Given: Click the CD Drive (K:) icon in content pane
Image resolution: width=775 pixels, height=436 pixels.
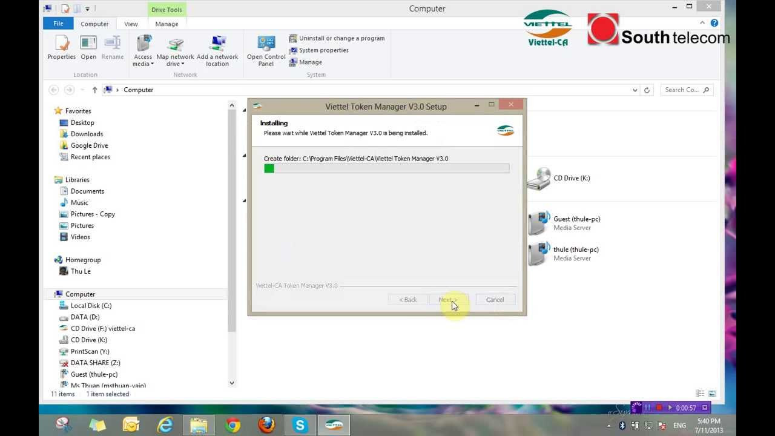Looking at the screenshot, I should click(538, 179).
